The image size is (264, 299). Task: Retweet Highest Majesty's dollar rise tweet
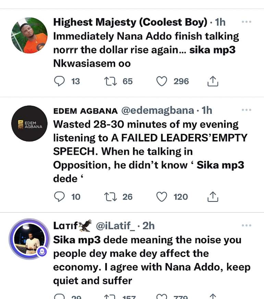[x=110, y=81]
